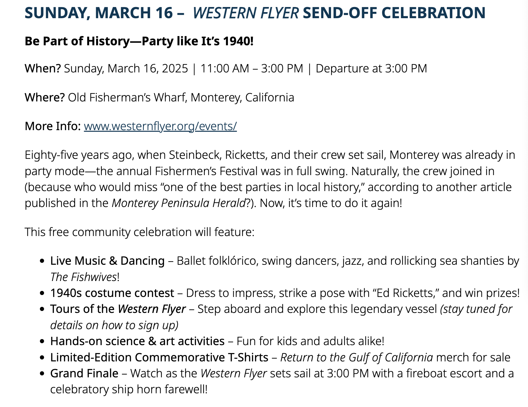Click the 'Where?' bold label

pyautogui.click(x=45, y=97)
